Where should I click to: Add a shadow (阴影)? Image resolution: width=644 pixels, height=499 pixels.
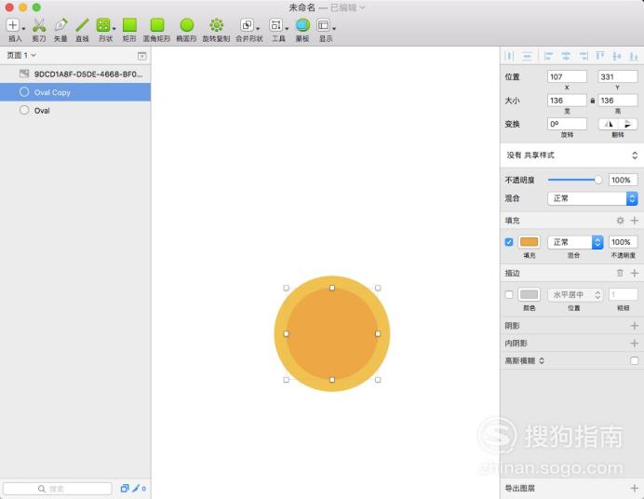pyautogui.click(x=635, y=326)
